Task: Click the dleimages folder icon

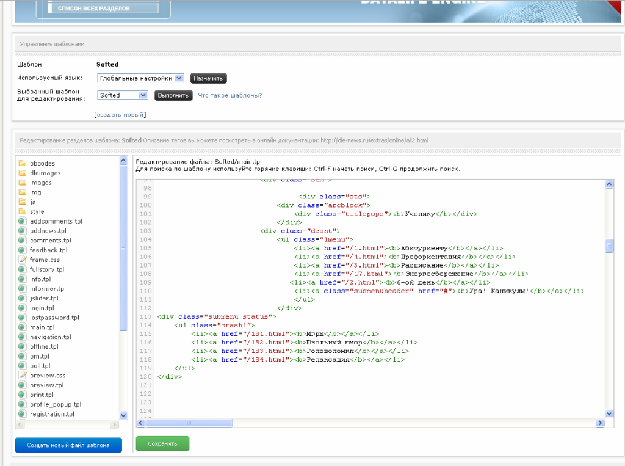Action: click(x=22, y=173)
